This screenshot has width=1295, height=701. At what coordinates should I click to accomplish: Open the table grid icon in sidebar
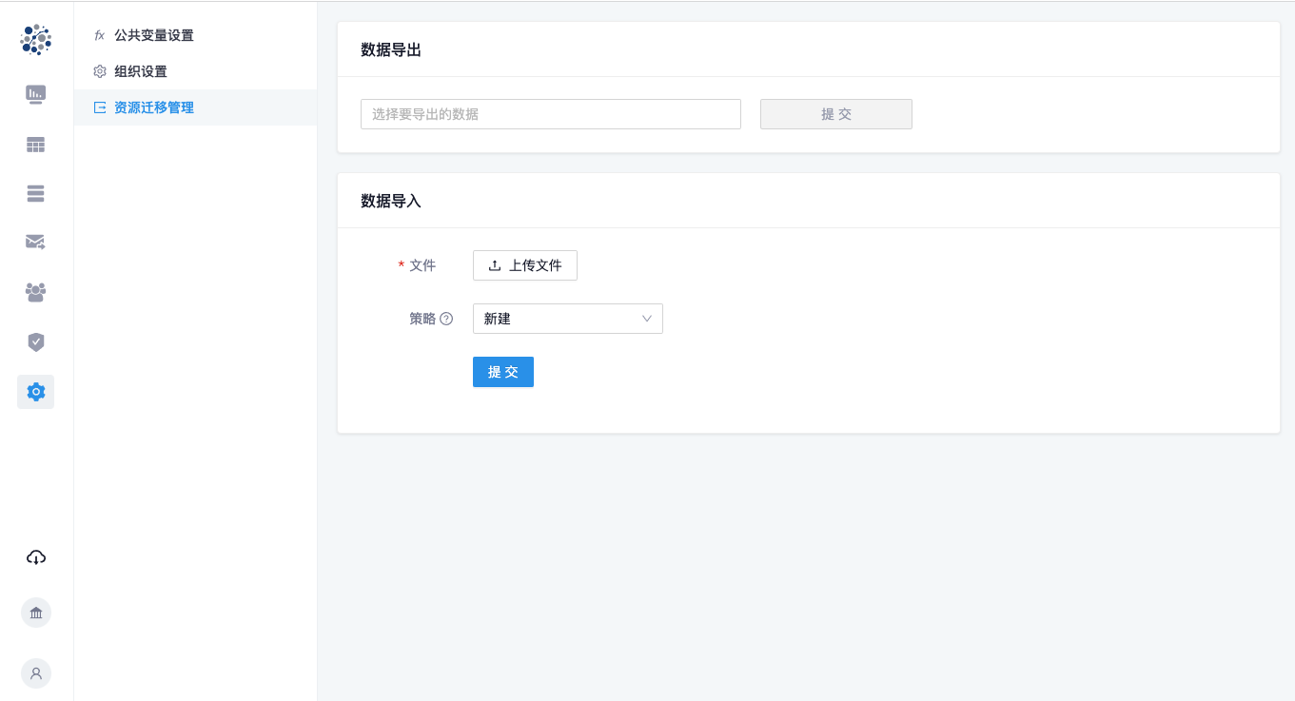click(36, 145)
